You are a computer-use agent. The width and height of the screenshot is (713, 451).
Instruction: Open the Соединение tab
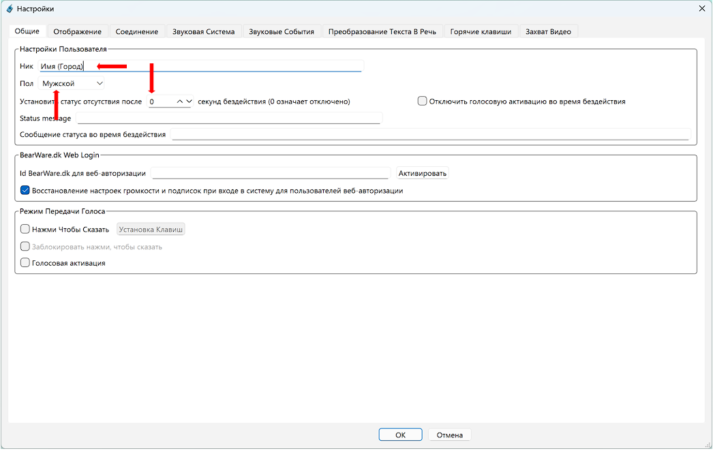coord(136,31)
